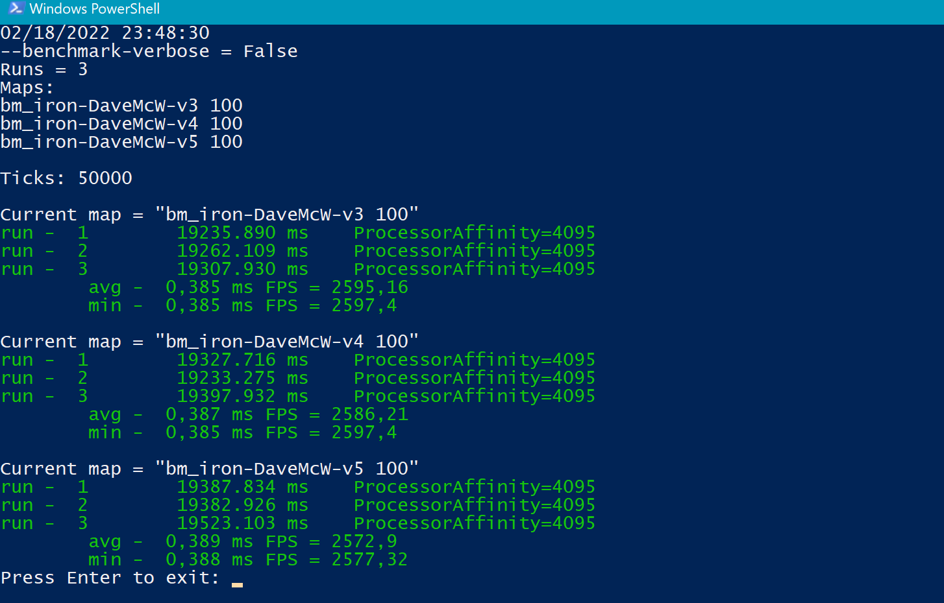Click the 19262.109 ms run time

click(242, 251)
